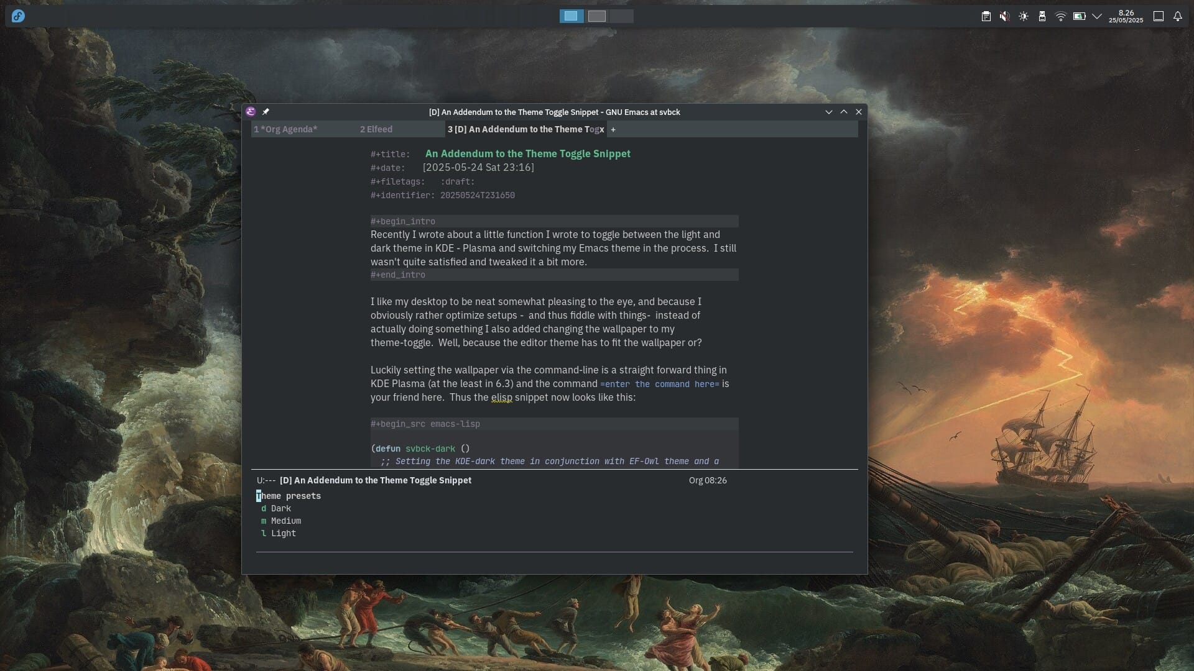Click the #+begin_src emacs-lisp block header
The image size is (1194, 671).
(x=425, y=424)
